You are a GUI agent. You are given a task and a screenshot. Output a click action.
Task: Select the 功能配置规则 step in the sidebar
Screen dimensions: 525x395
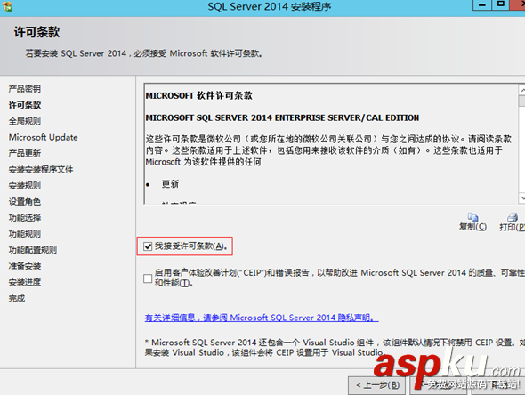point(32,250)
